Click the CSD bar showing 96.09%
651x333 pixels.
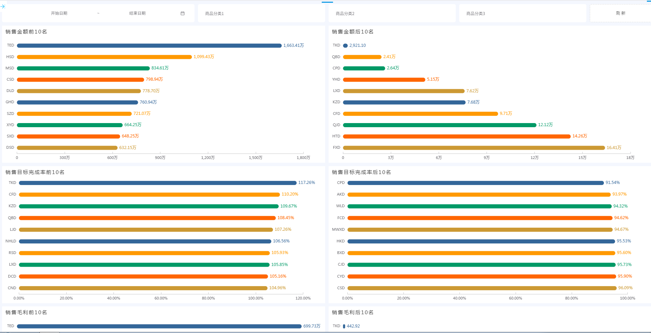coord(482,288)
